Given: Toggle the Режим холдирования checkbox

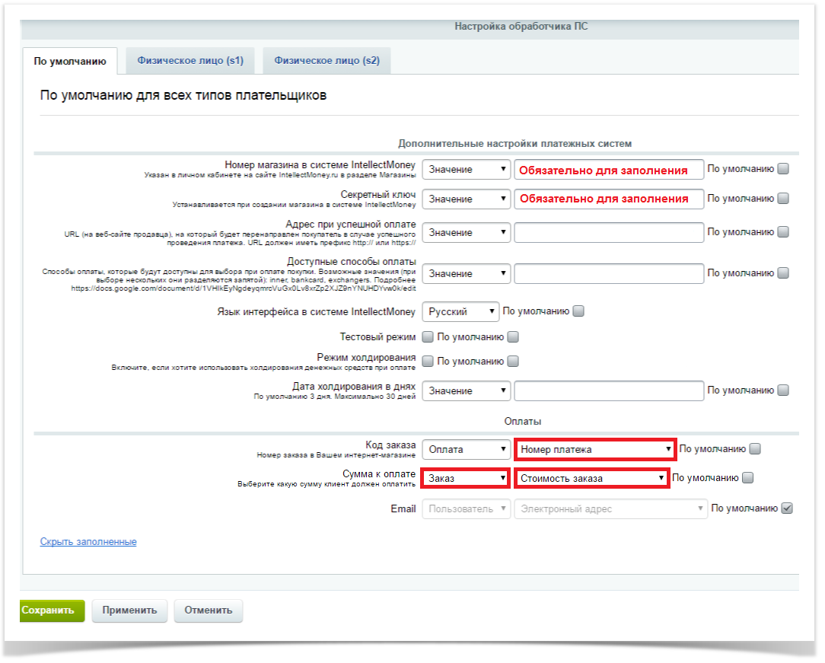Looking at the screenshot, I should click(x=428, y=361).
